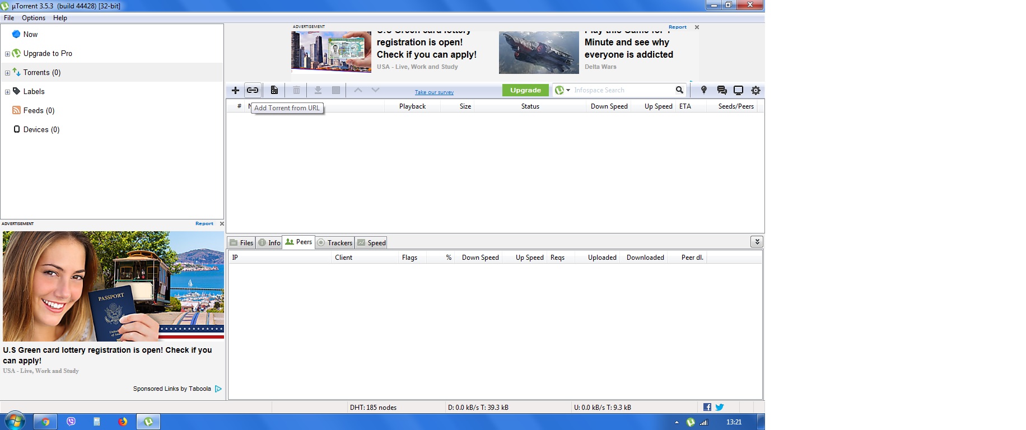This screenshot has height=430, width=1026.
Task: Open the Help menu
Action: tap(60, 18)
